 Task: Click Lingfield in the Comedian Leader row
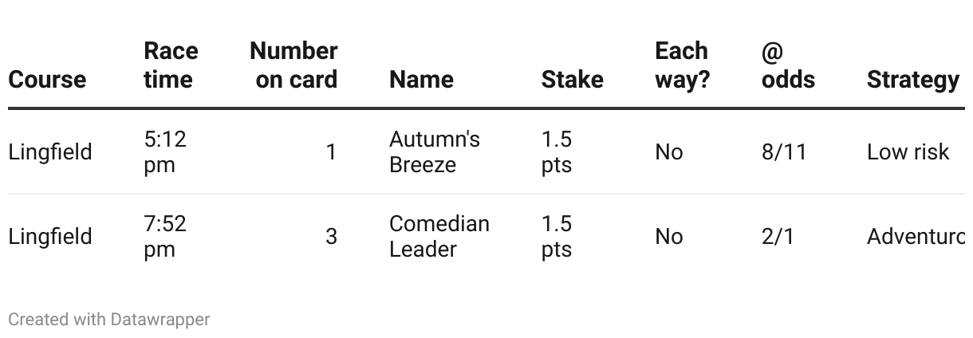pyautogui.click(x=50, y=237)
